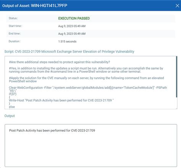
Task: Click the 'End time :' label
Action: point(15,34)
